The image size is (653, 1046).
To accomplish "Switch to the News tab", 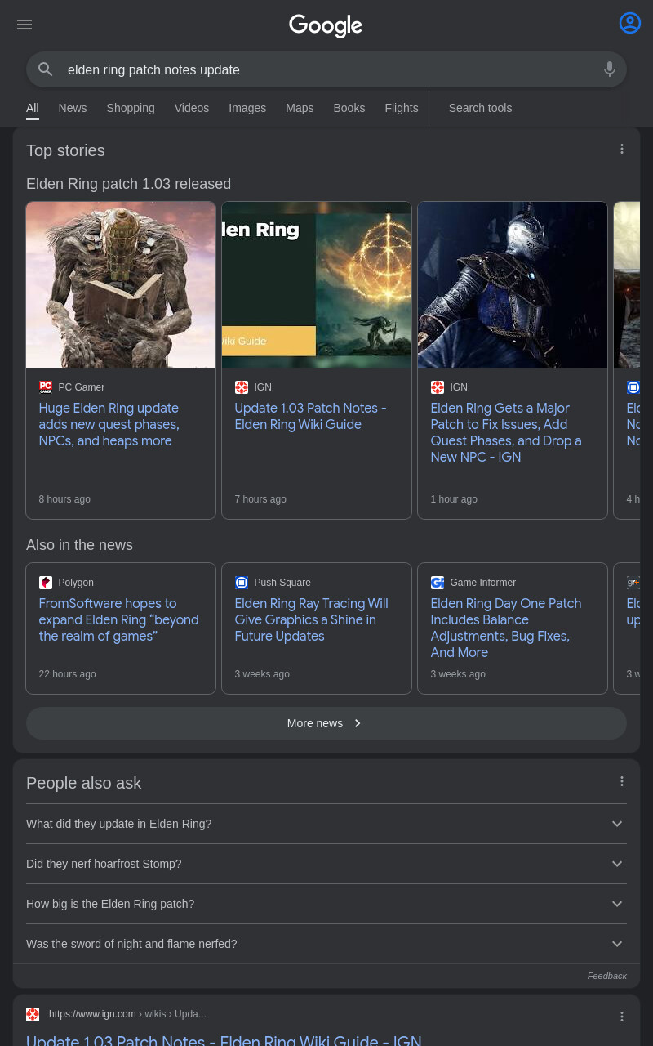I will (73, 108).
